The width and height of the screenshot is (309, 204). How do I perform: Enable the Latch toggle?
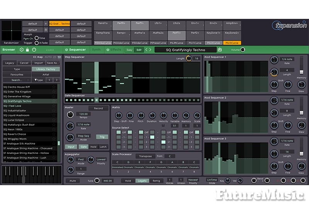pos(103,147)
